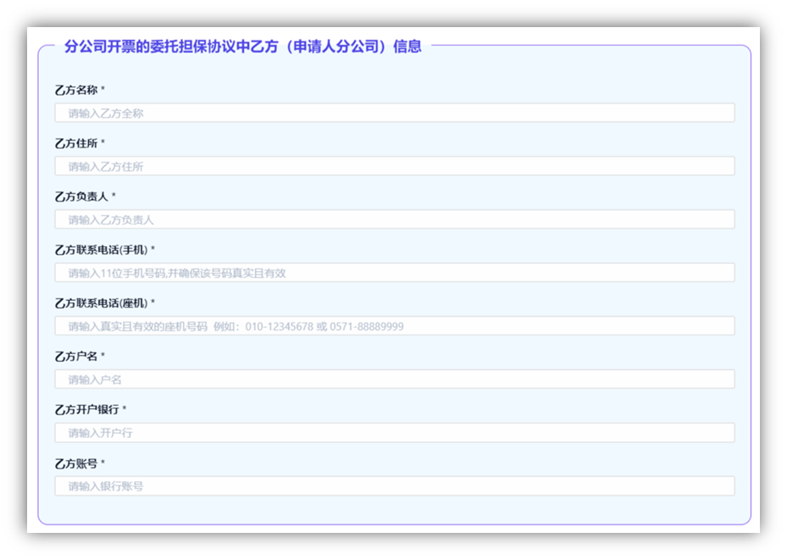The height and width of the screenshot is (560, 787).
Task: Click the required asterisk beside 乙方开户银行
Action: (x=125, y=410)
